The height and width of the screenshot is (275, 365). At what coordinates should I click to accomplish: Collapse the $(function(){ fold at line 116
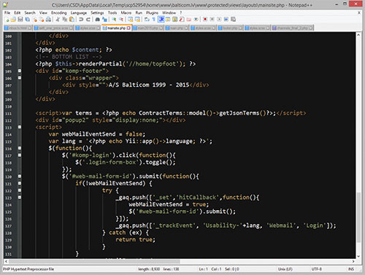[20, 148]
